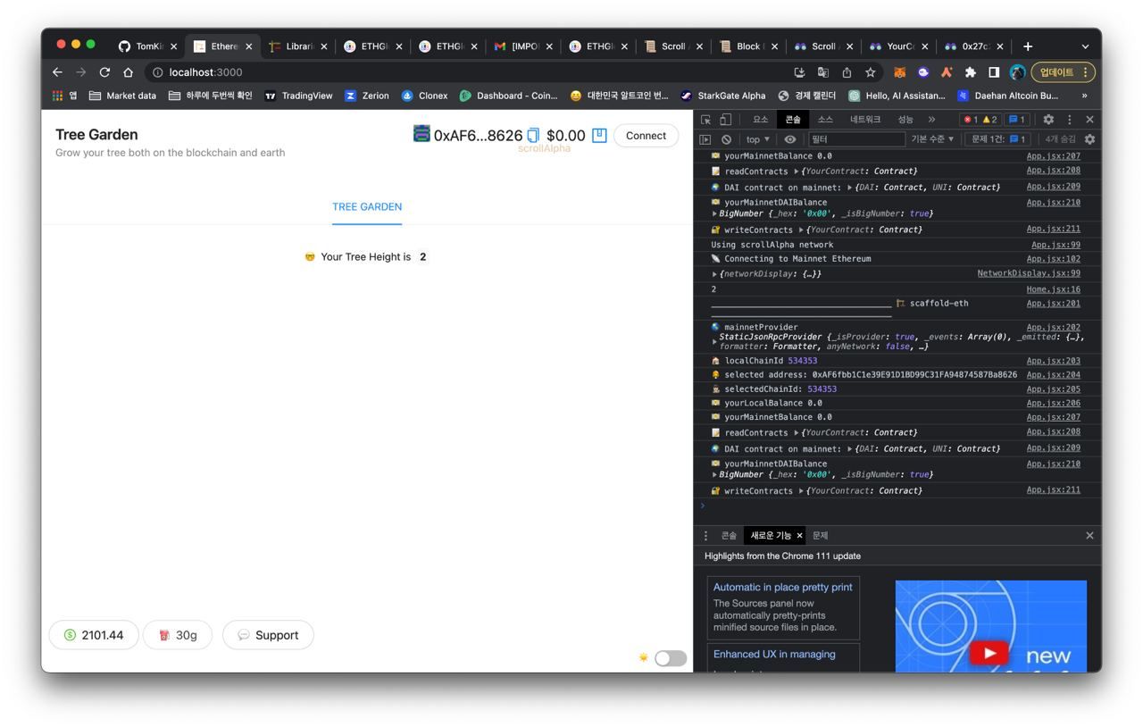Open the tab search chevron dropdown
This screenshot has width=1143, height=727.
pyautogui.click(x=1085, y=46)
